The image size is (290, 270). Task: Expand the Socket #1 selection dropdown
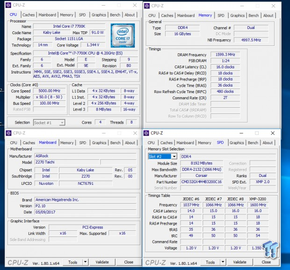62,123
